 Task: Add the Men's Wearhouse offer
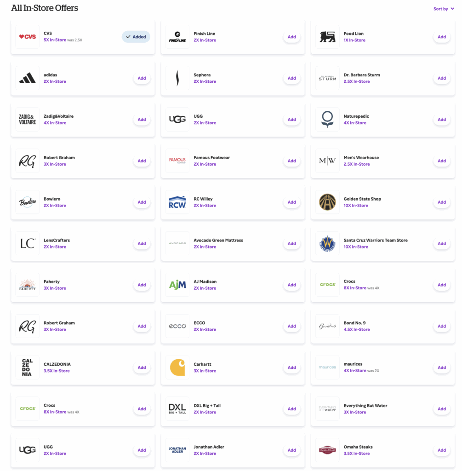(442, 161)
